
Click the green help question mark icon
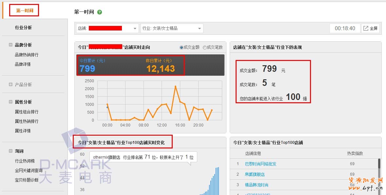(x=100, y=12)
